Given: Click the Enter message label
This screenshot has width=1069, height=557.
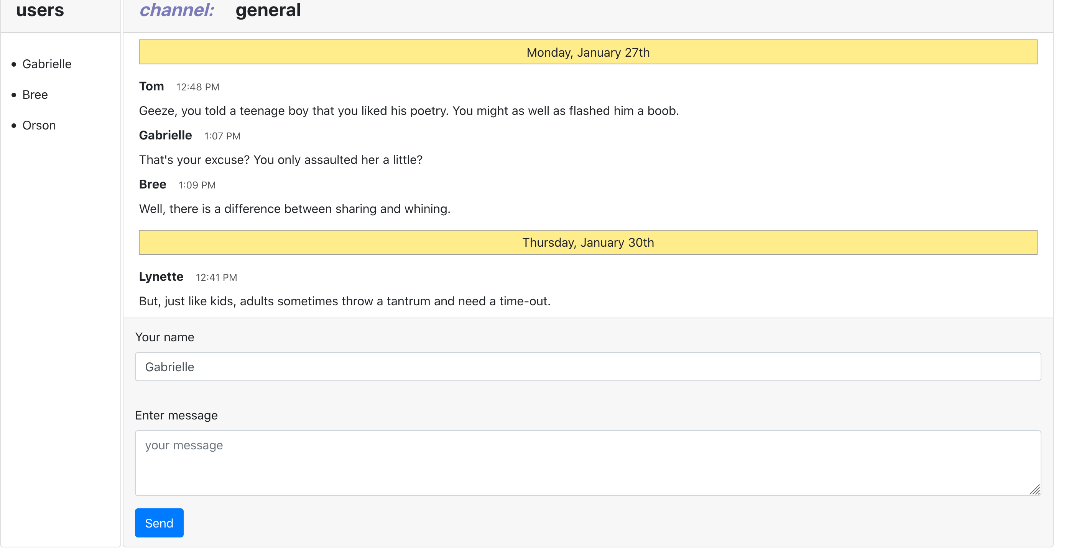Looking at the screenshot, I should click(176, 415).
